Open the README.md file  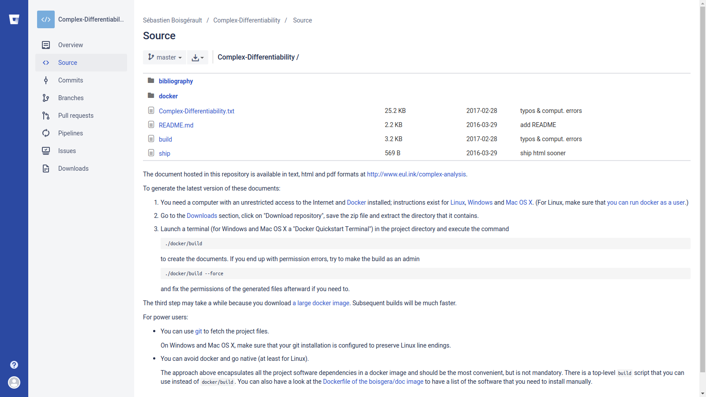point(176,125)
